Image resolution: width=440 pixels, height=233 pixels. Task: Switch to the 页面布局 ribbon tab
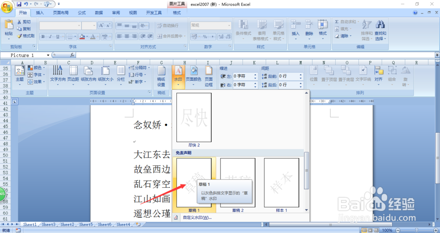tap(61, 13)
